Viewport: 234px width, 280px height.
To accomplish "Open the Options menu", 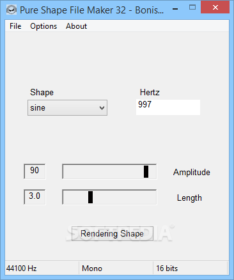I will pyautogui.click(x=43, y=26).
